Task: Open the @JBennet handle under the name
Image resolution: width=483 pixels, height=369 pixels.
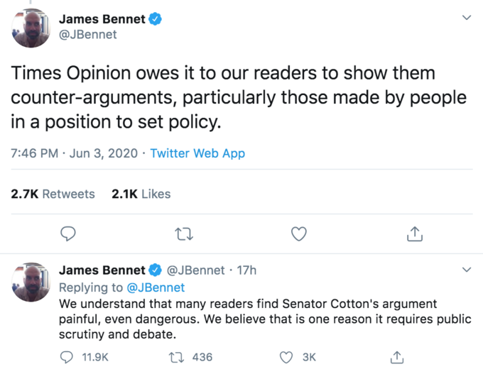Action: coord(87,34)
